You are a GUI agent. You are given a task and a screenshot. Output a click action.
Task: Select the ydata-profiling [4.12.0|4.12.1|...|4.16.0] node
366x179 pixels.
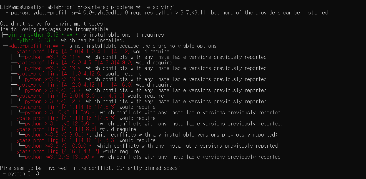[x=75, y=85]
